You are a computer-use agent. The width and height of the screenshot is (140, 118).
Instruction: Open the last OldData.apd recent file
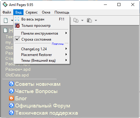[17, 75]
